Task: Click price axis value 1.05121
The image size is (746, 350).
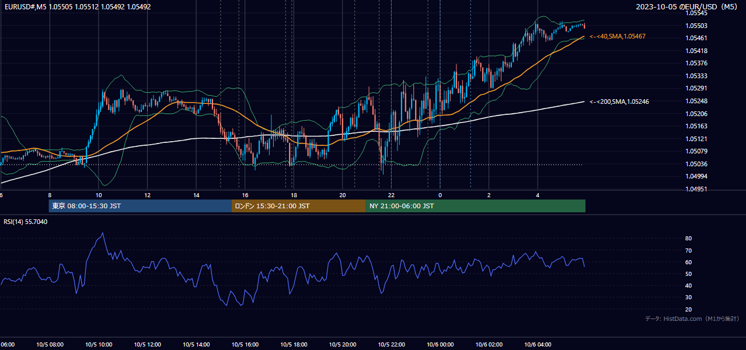Action: [696, 139]
